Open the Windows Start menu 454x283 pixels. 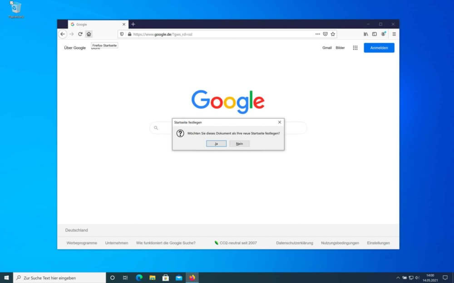(x=6, y=278)
